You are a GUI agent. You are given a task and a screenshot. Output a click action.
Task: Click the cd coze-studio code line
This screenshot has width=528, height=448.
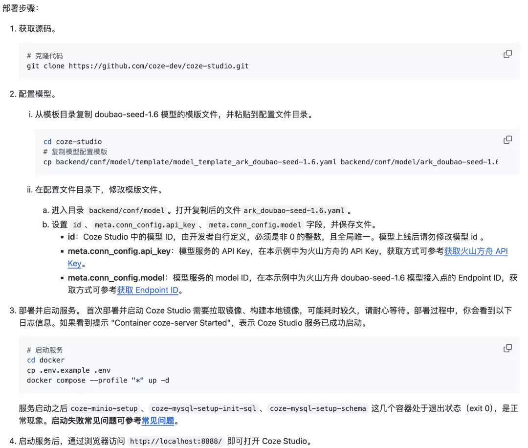pyautogui.click(x=72, y=142)
